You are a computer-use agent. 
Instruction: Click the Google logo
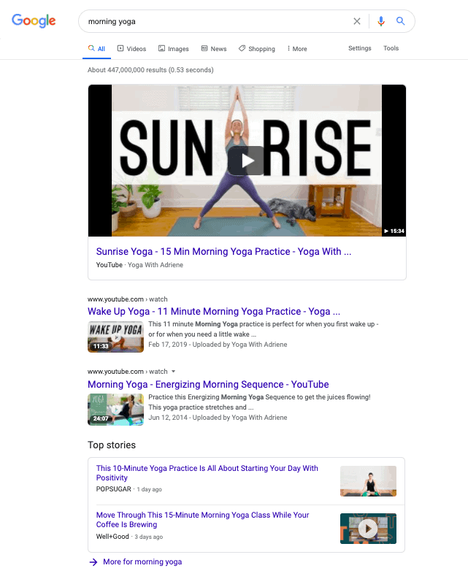tap(34, 20)
